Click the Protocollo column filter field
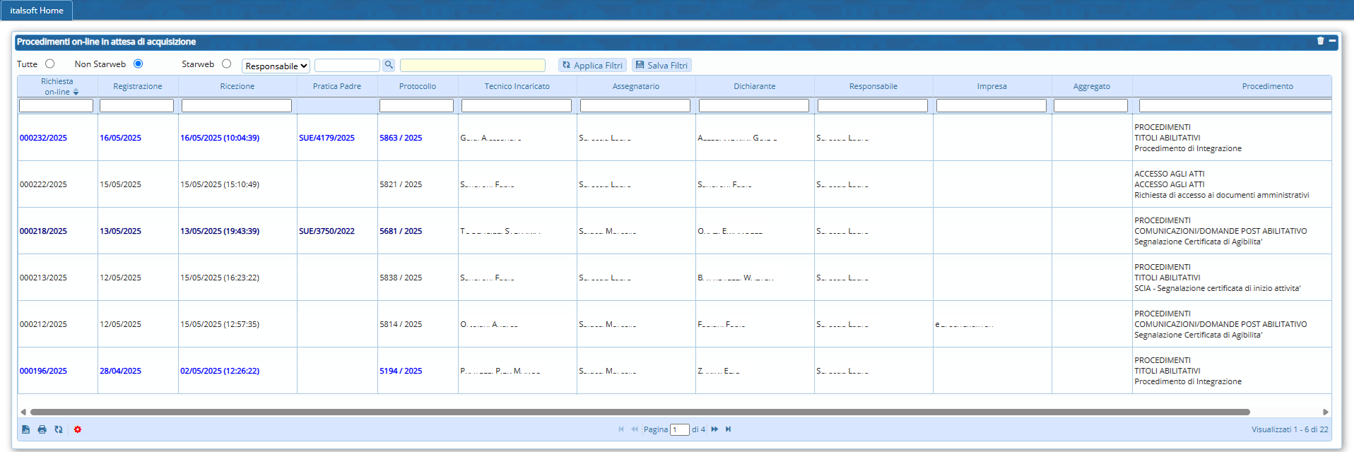The image size is (1354, 452). (x=416, y=106)
